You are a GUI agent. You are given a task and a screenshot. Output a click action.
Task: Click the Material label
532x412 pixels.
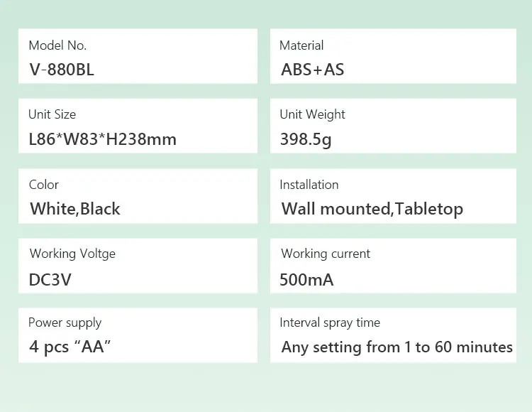coord(301,45)
